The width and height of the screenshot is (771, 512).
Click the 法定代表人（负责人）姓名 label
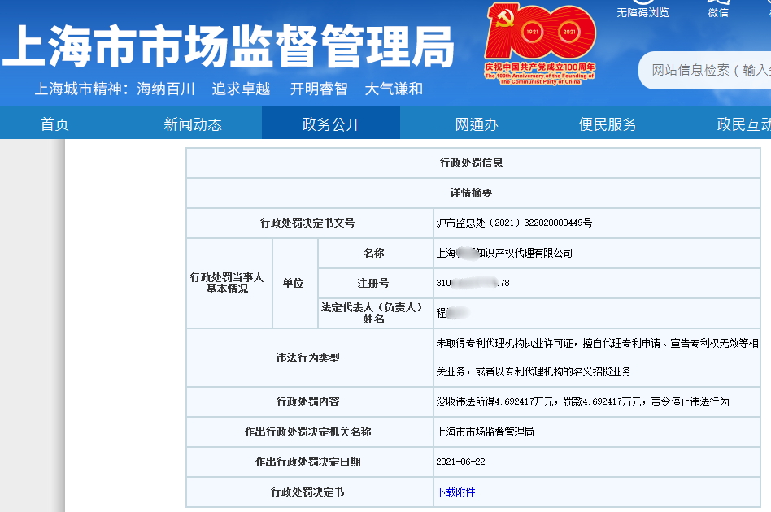pos(372,313)
